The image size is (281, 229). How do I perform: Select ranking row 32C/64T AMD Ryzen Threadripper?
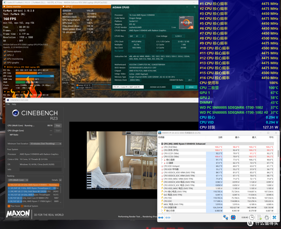tap(33, 188)
